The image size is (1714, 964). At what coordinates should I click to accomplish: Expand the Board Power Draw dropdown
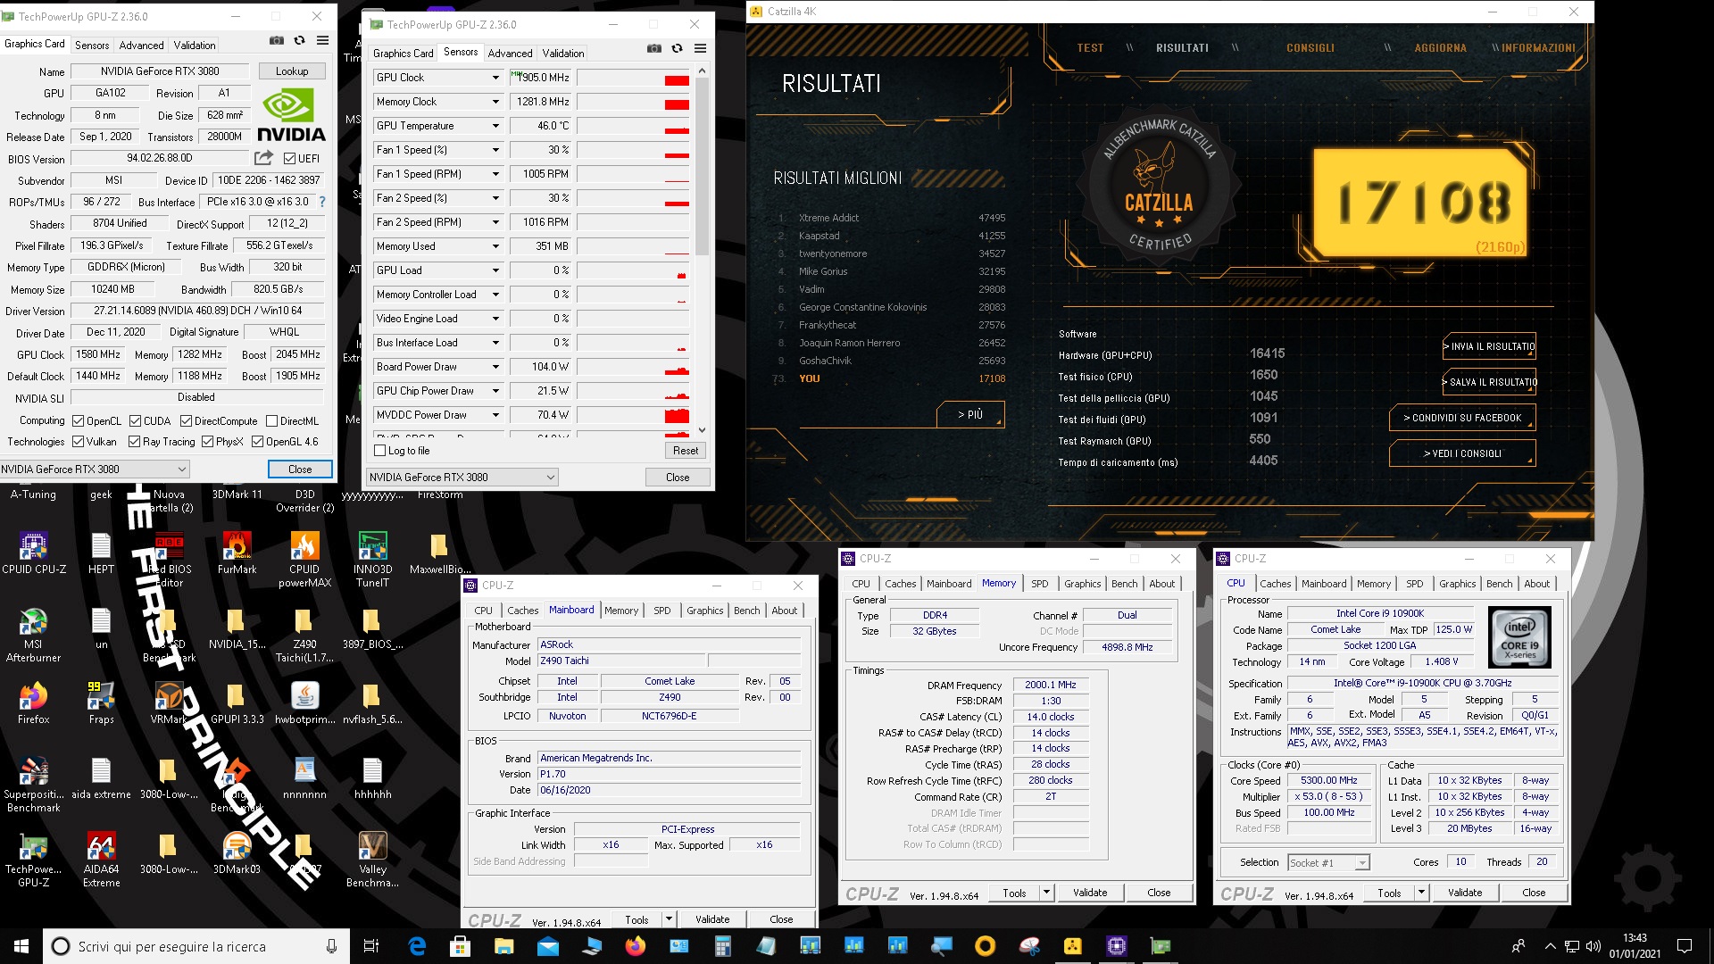[495, 367]
